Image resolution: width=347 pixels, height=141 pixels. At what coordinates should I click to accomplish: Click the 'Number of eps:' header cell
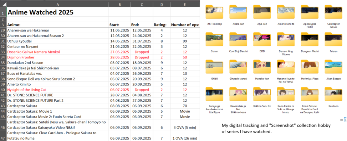(185, 25)
